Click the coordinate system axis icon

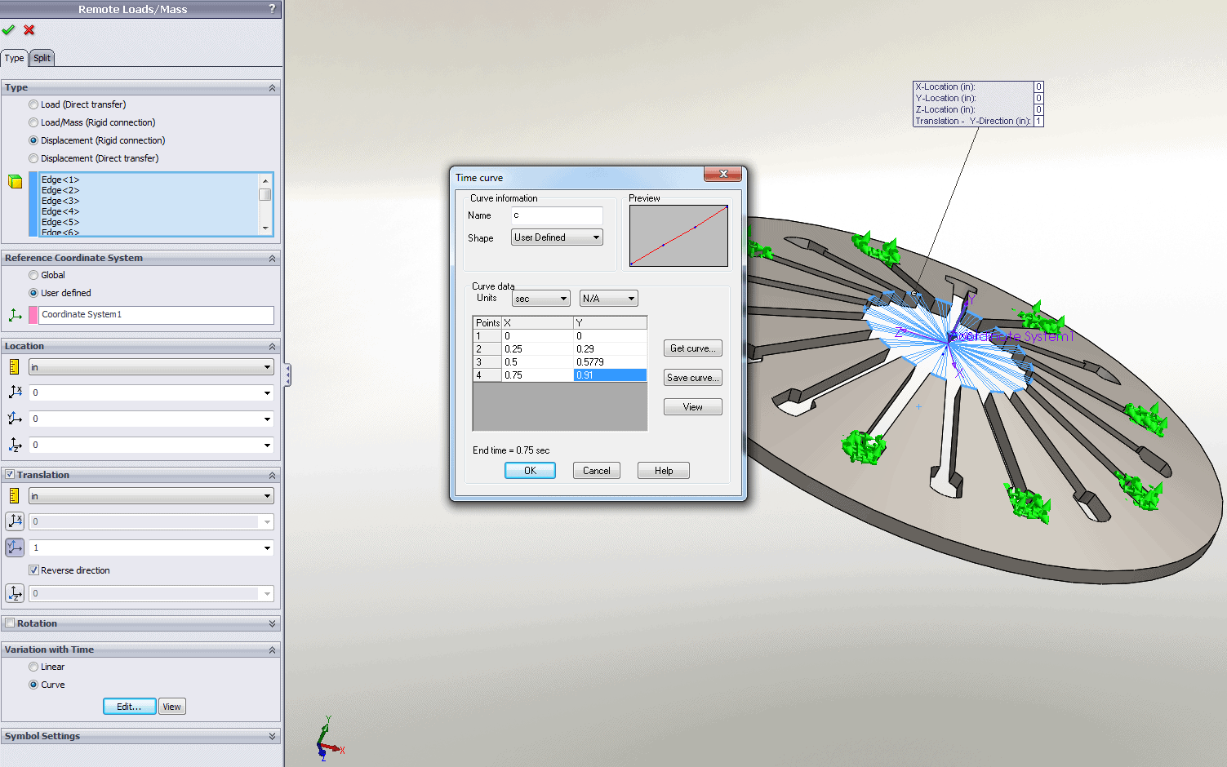pos(15,314)
